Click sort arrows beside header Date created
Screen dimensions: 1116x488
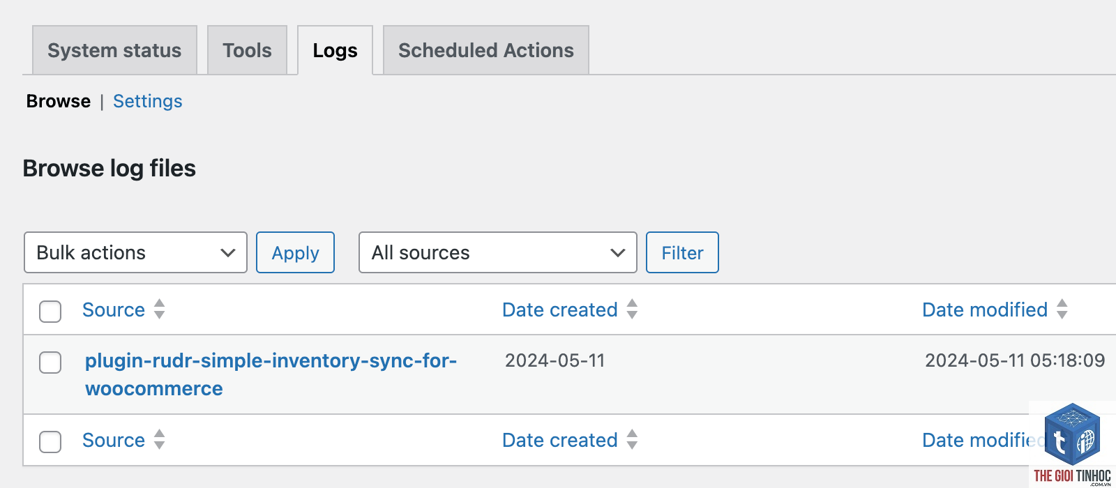pyautogui.click(x=632, y=309)
